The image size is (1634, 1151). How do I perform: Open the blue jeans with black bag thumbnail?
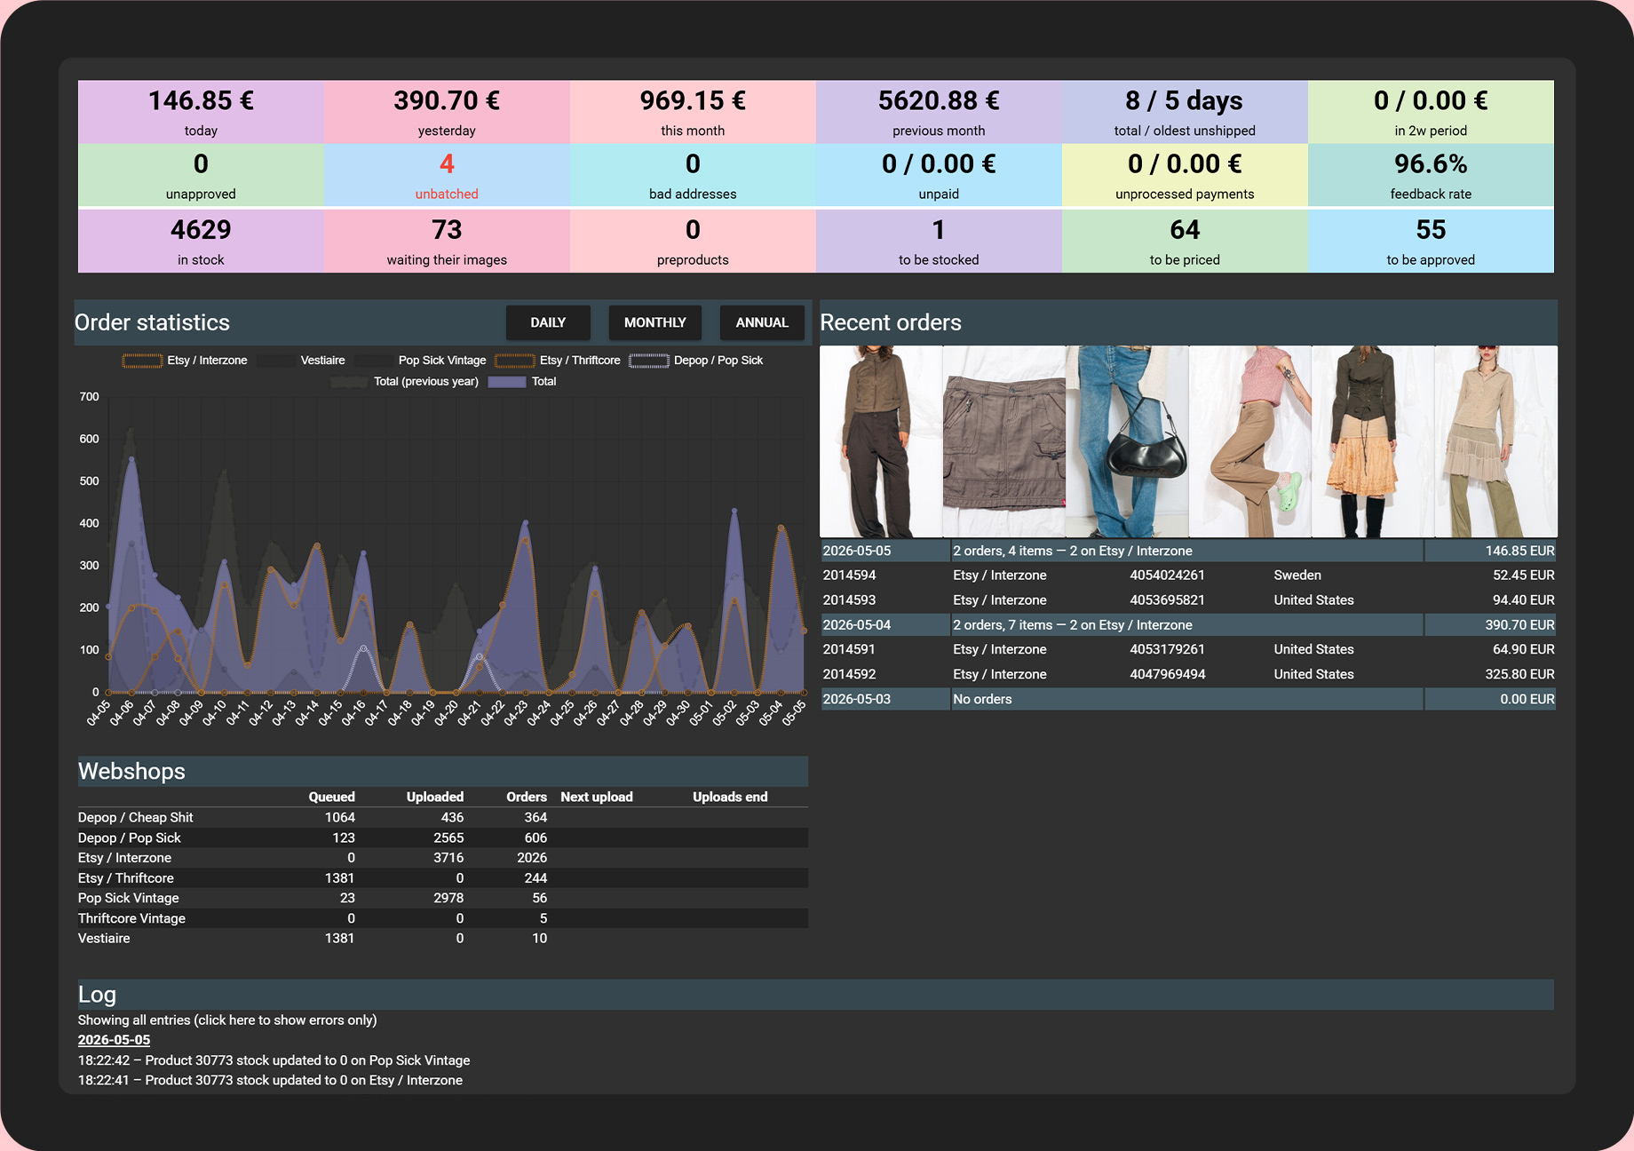(1127, 441)
